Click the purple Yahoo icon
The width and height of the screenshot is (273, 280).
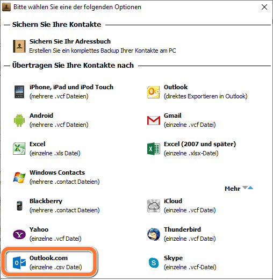tap(19, 234)
